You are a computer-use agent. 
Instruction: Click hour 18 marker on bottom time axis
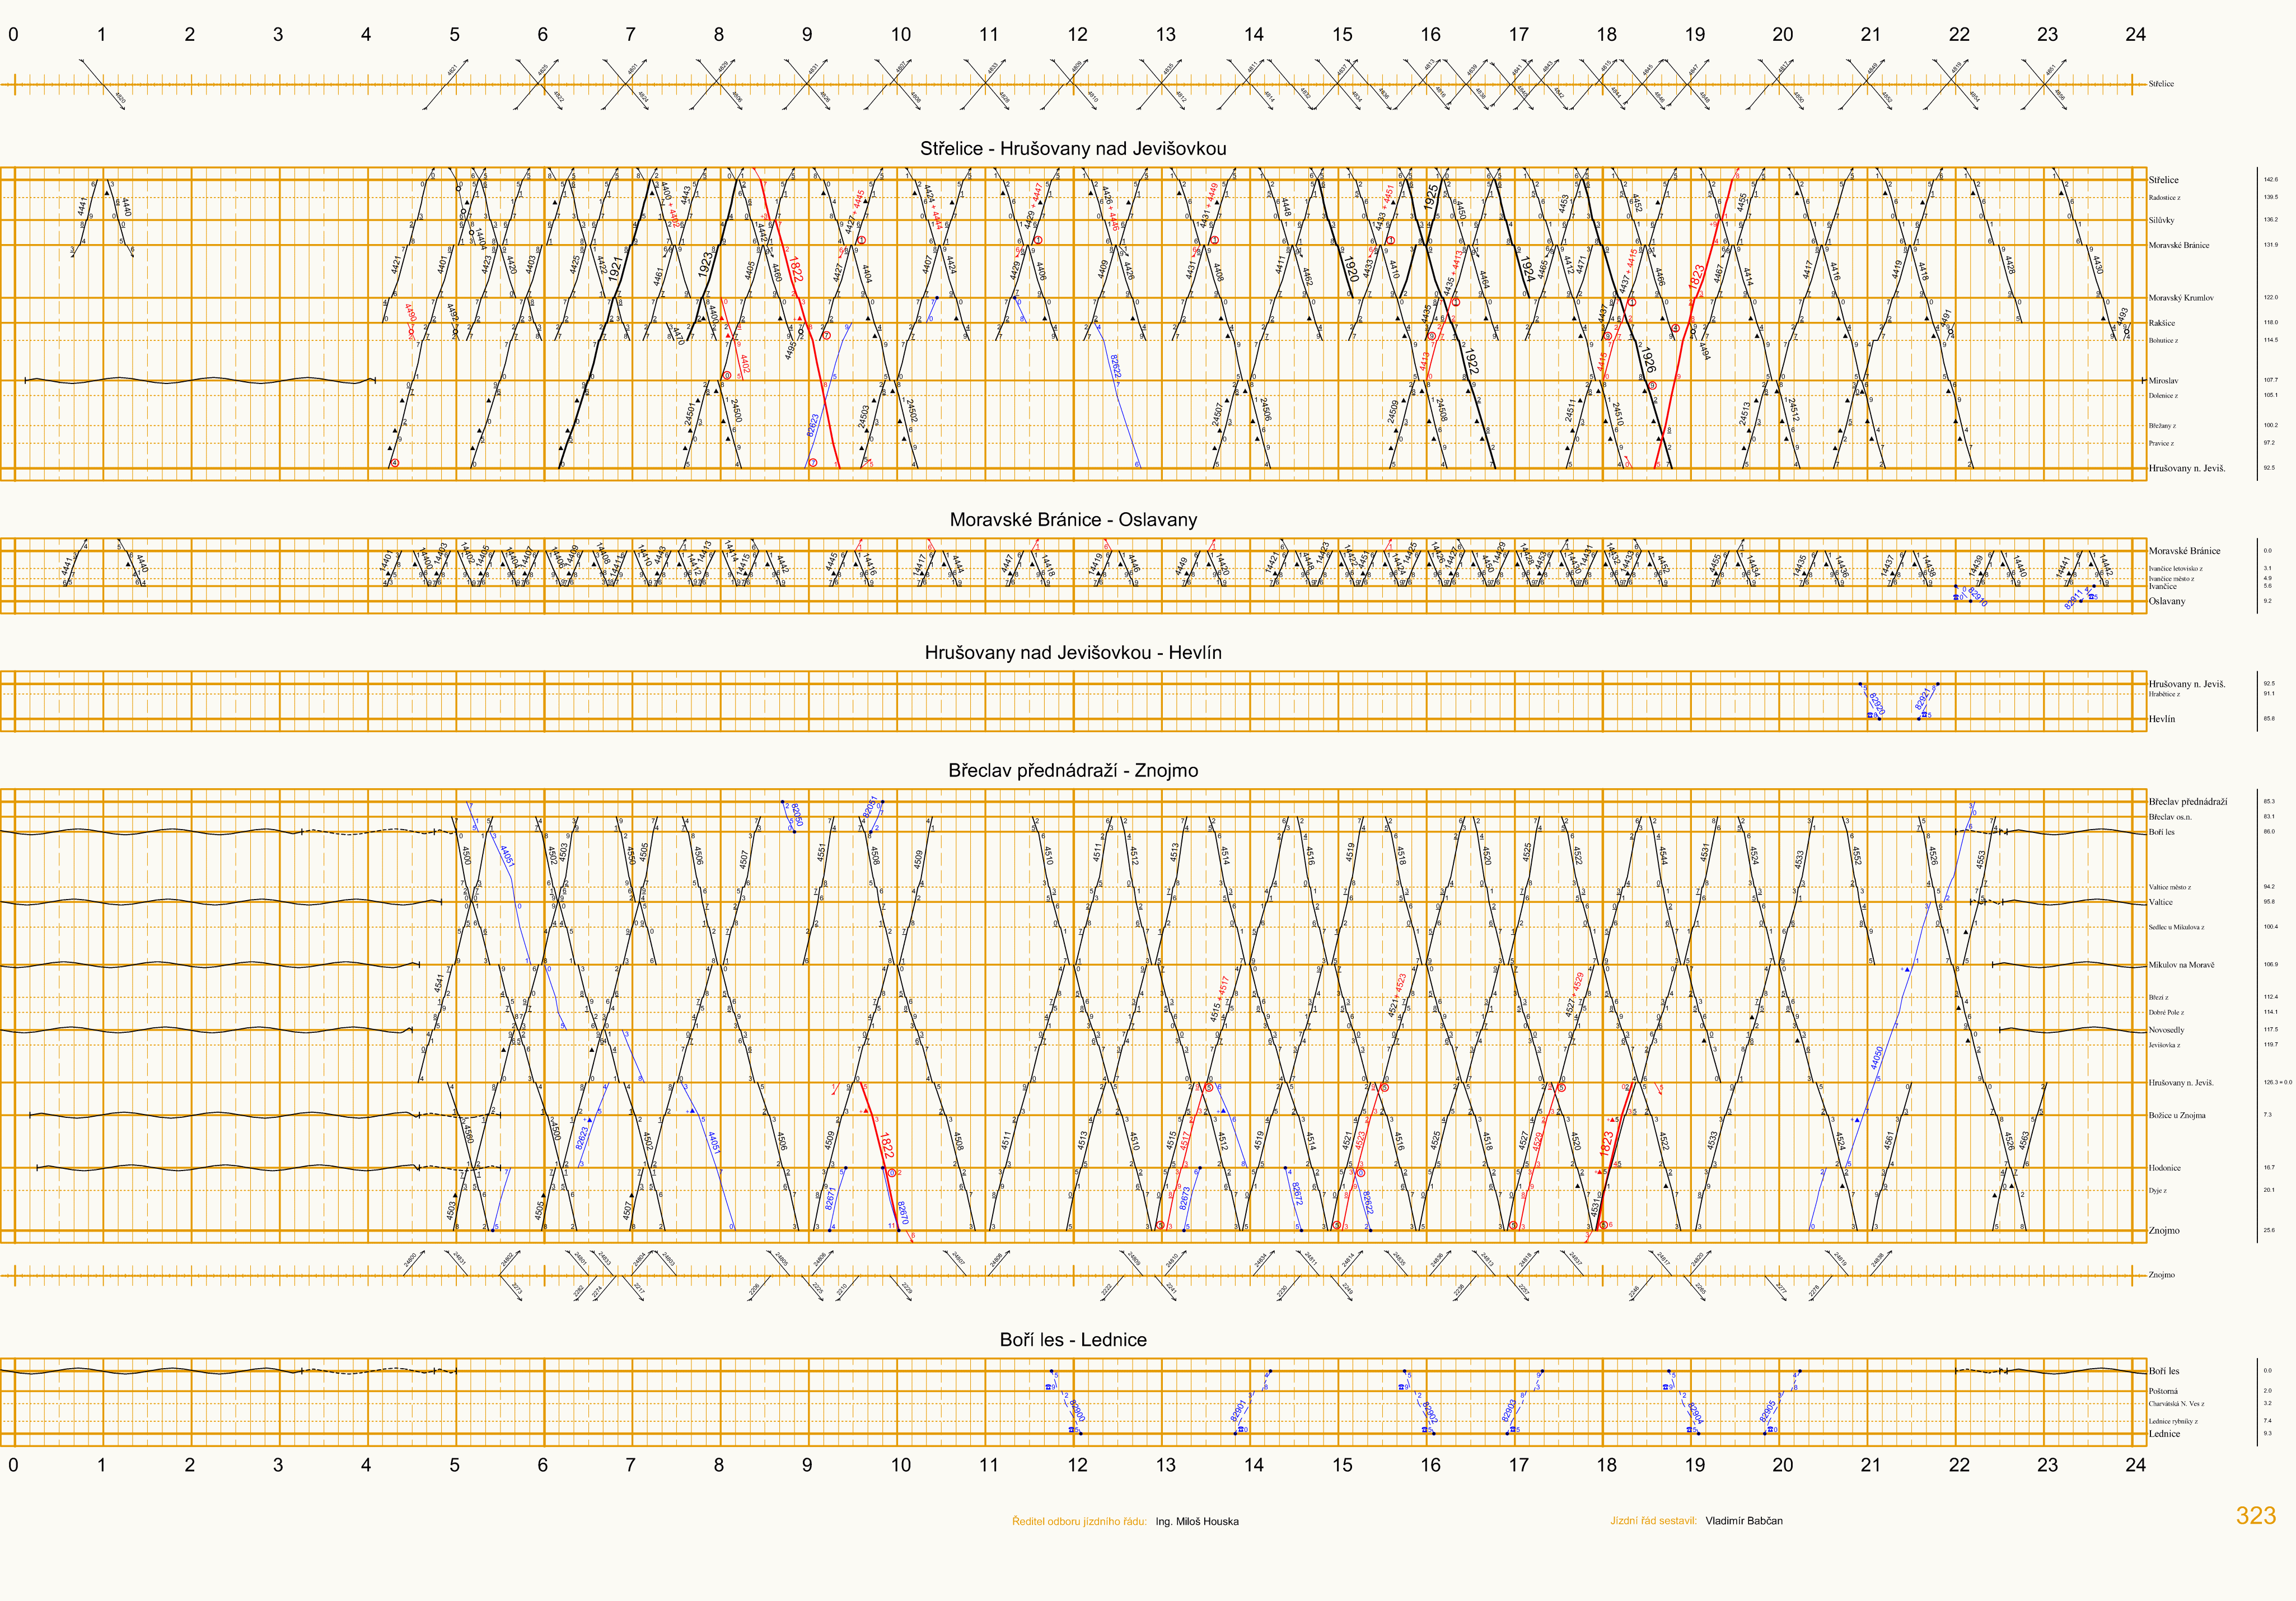point(1606,1464)
